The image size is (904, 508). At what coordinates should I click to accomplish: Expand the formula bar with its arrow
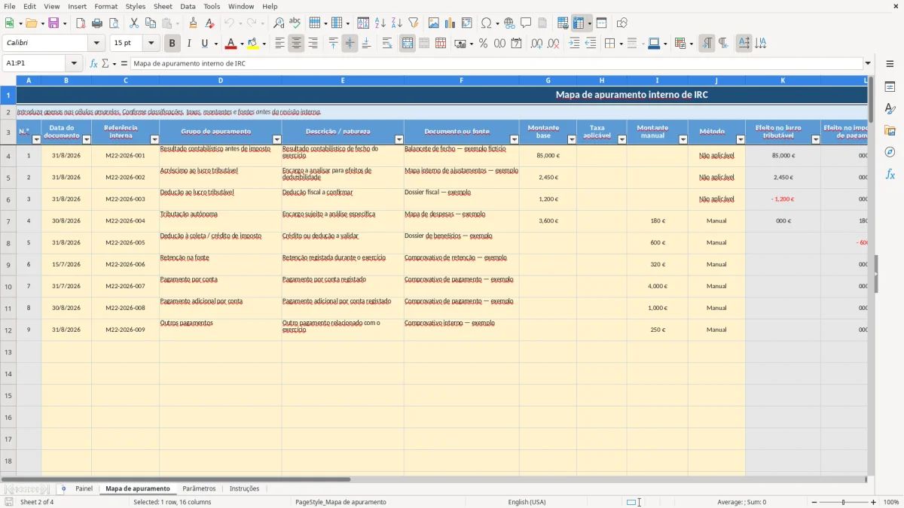869,63
